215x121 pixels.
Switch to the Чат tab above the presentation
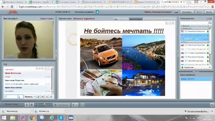coord(116,19)
